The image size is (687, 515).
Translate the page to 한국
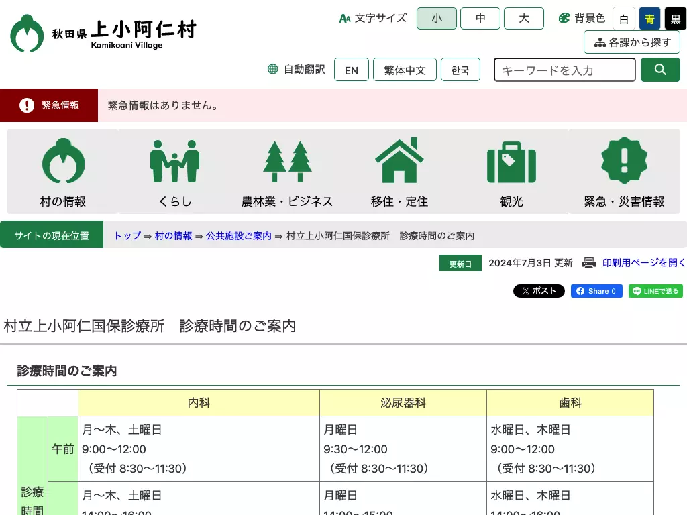pyautogui.click(x=460, y=70)
